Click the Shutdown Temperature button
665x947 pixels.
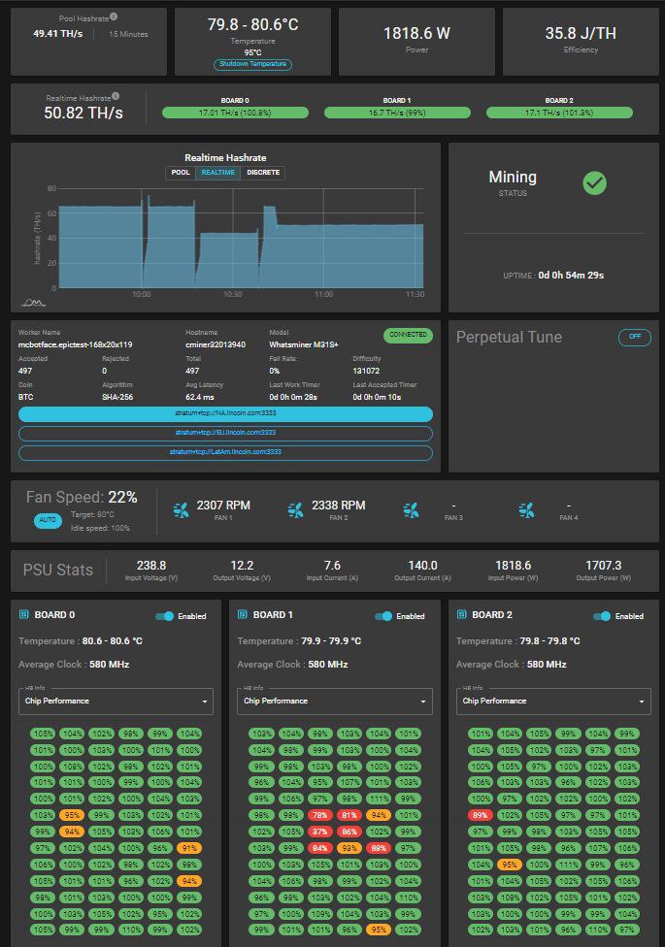pos(252,64)
